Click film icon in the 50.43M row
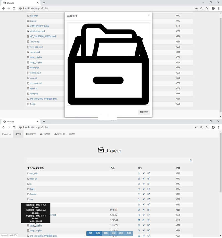 coord(139,215)
